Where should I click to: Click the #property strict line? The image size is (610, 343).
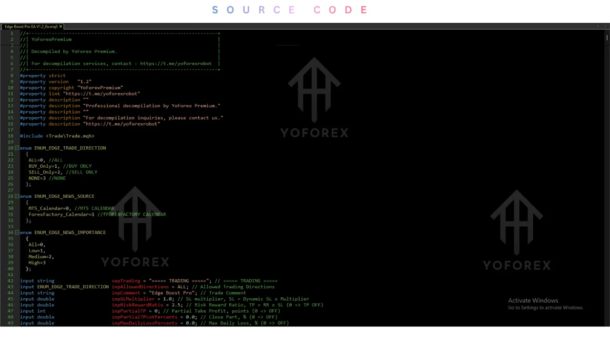43,76
